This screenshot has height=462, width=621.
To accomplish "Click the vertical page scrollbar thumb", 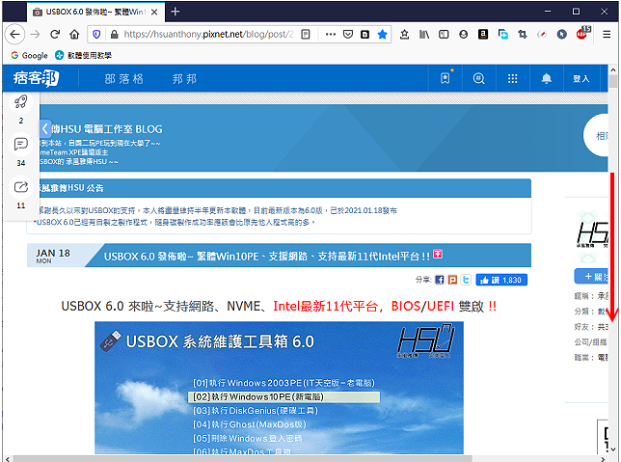I will [613, 81].
